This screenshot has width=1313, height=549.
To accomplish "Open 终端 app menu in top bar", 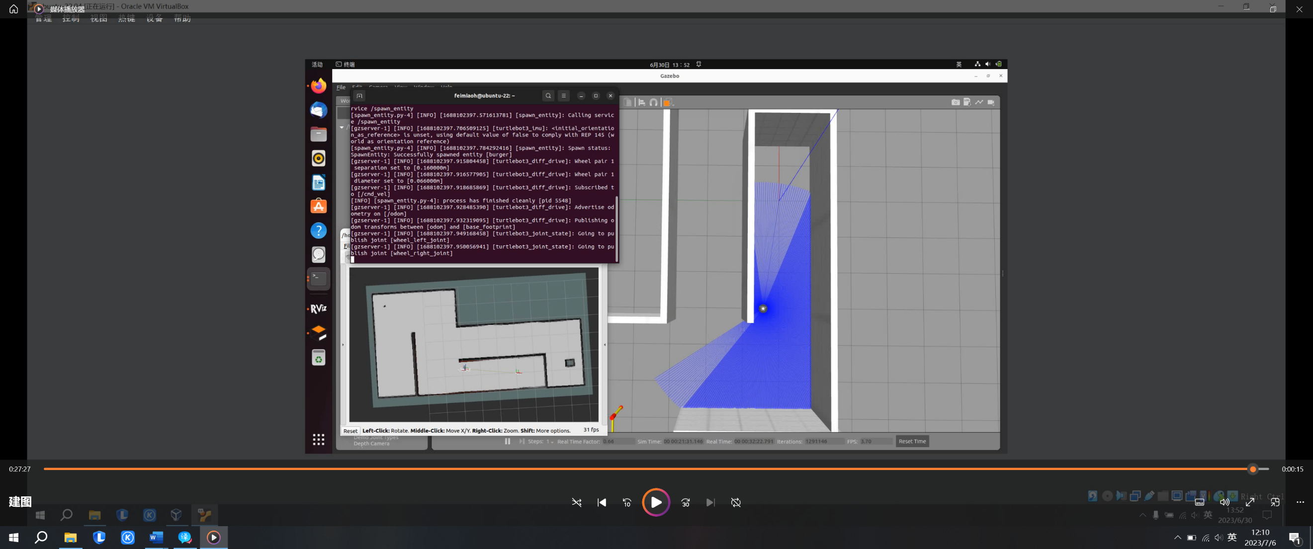I will [345, 65].
